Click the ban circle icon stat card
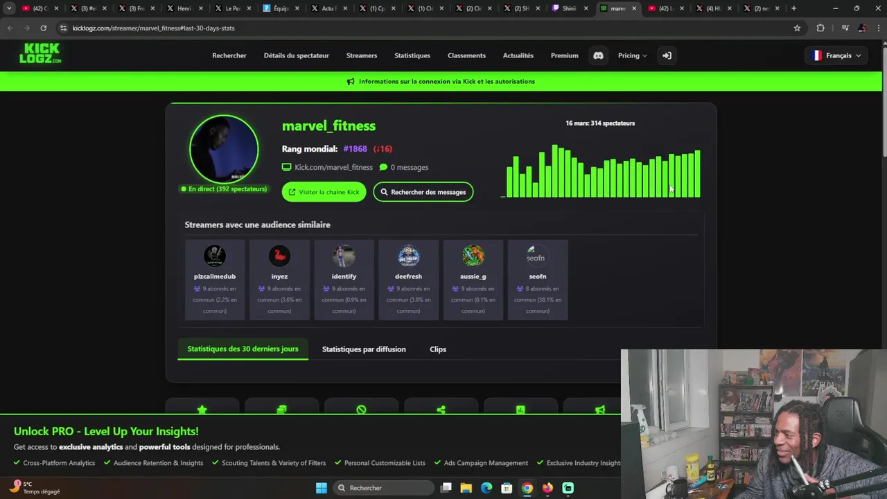Viewport: 887px width, 499px height. [x=361, y=410]
